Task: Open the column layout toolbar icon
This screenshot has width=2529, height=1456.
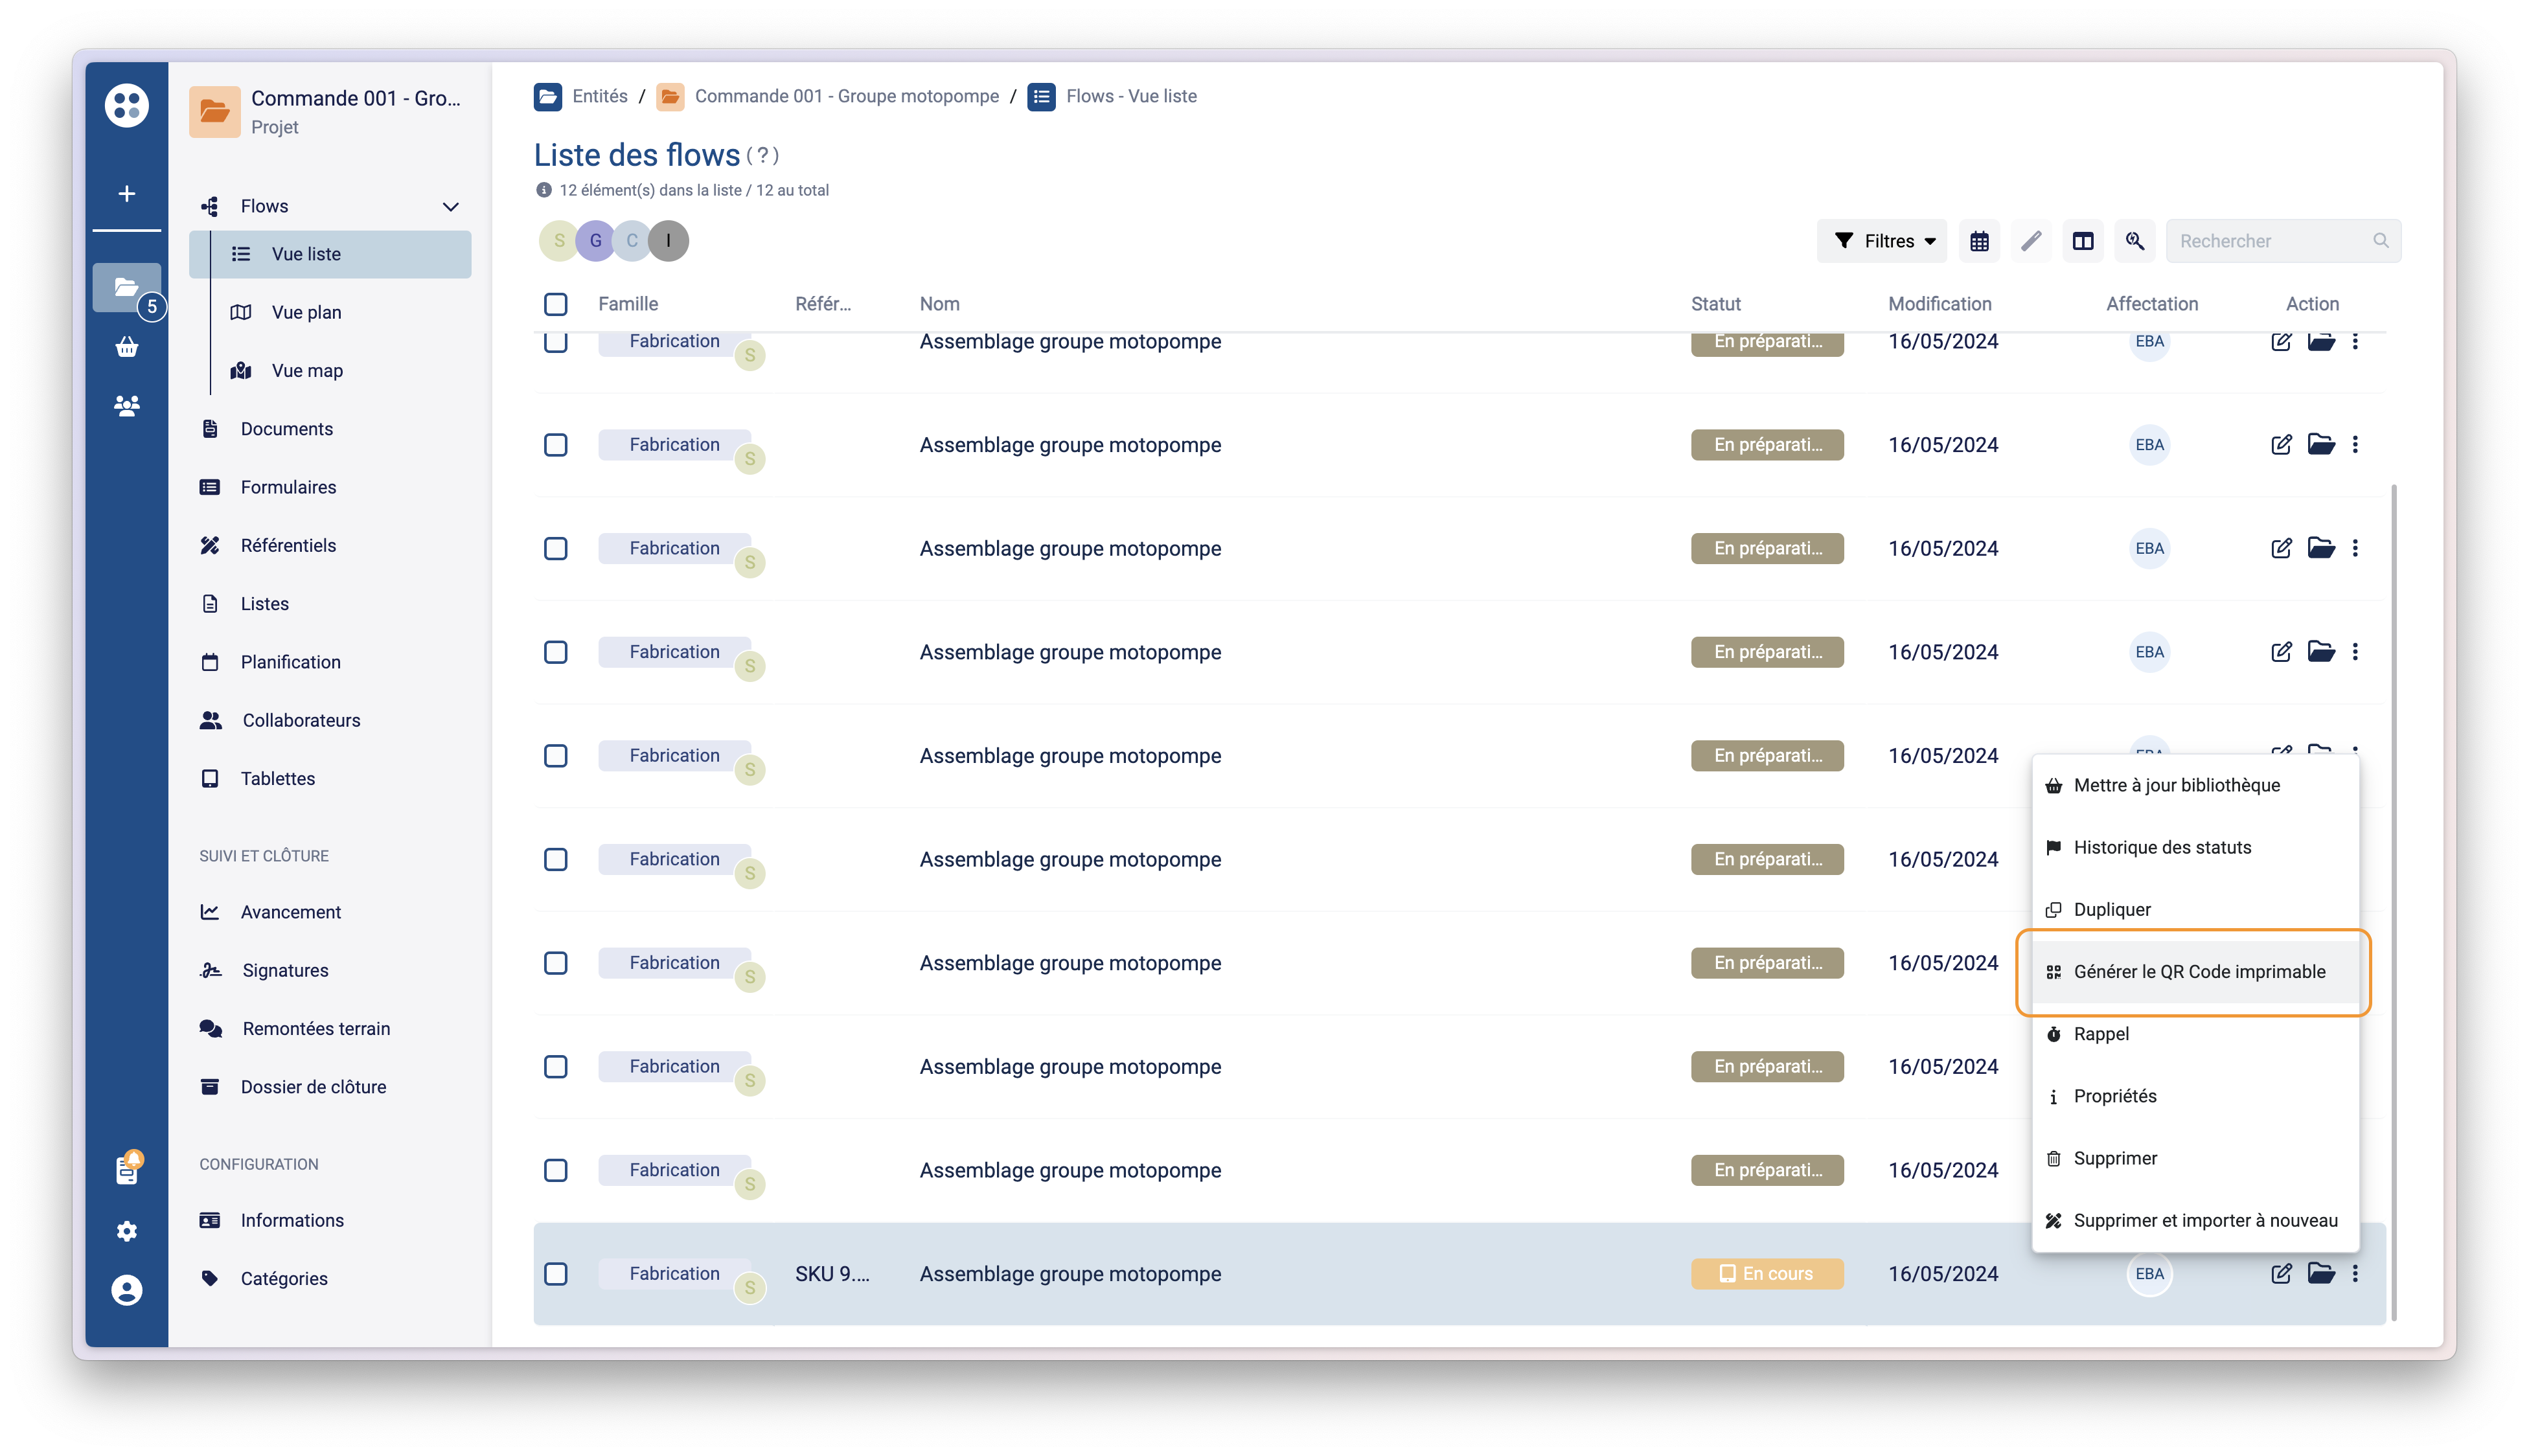Action: coord(2083,241)
